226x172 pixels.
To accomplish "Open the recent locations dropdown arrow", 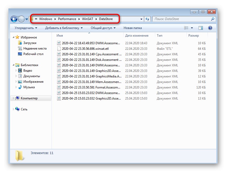I will (x=27, y=19).
